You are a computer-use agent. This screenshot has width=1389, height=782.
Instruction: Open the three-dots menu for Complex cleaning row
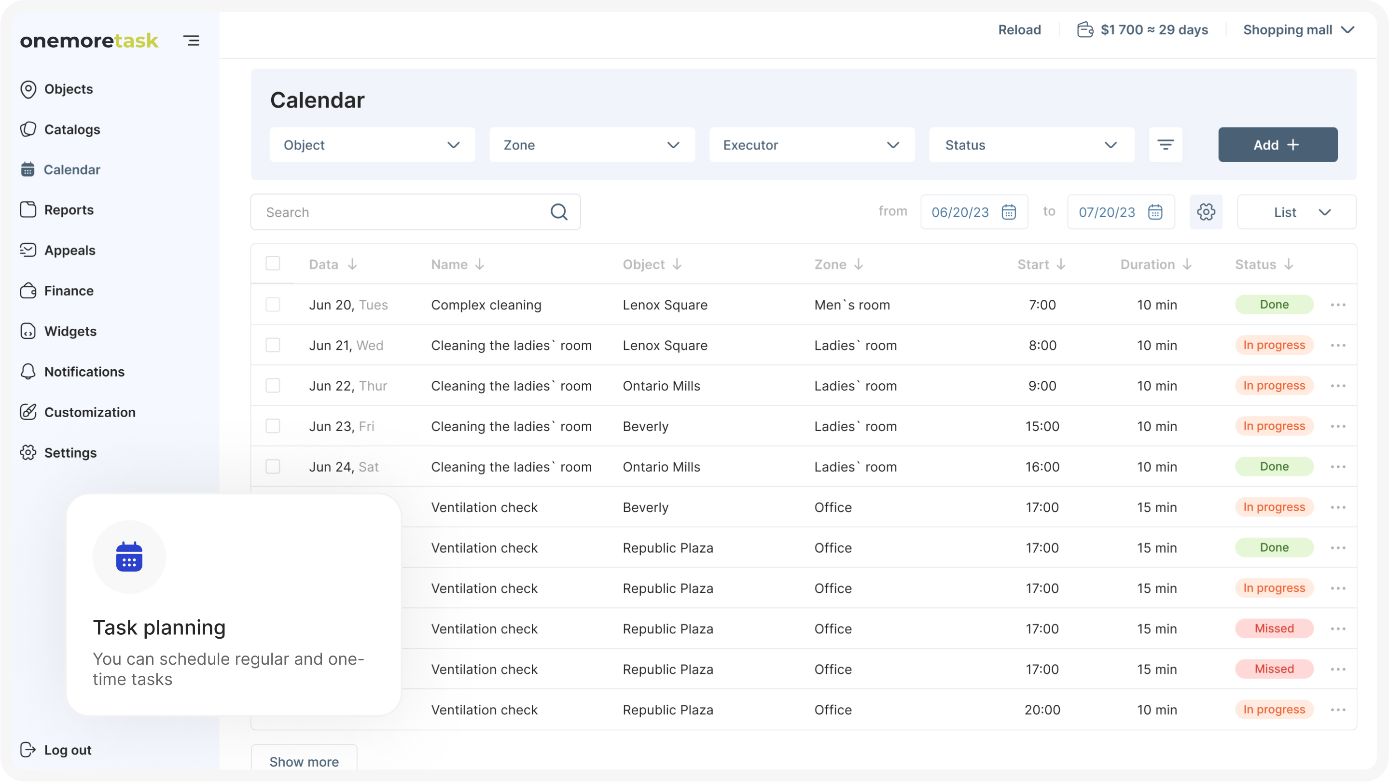(x=1338, y=305)
